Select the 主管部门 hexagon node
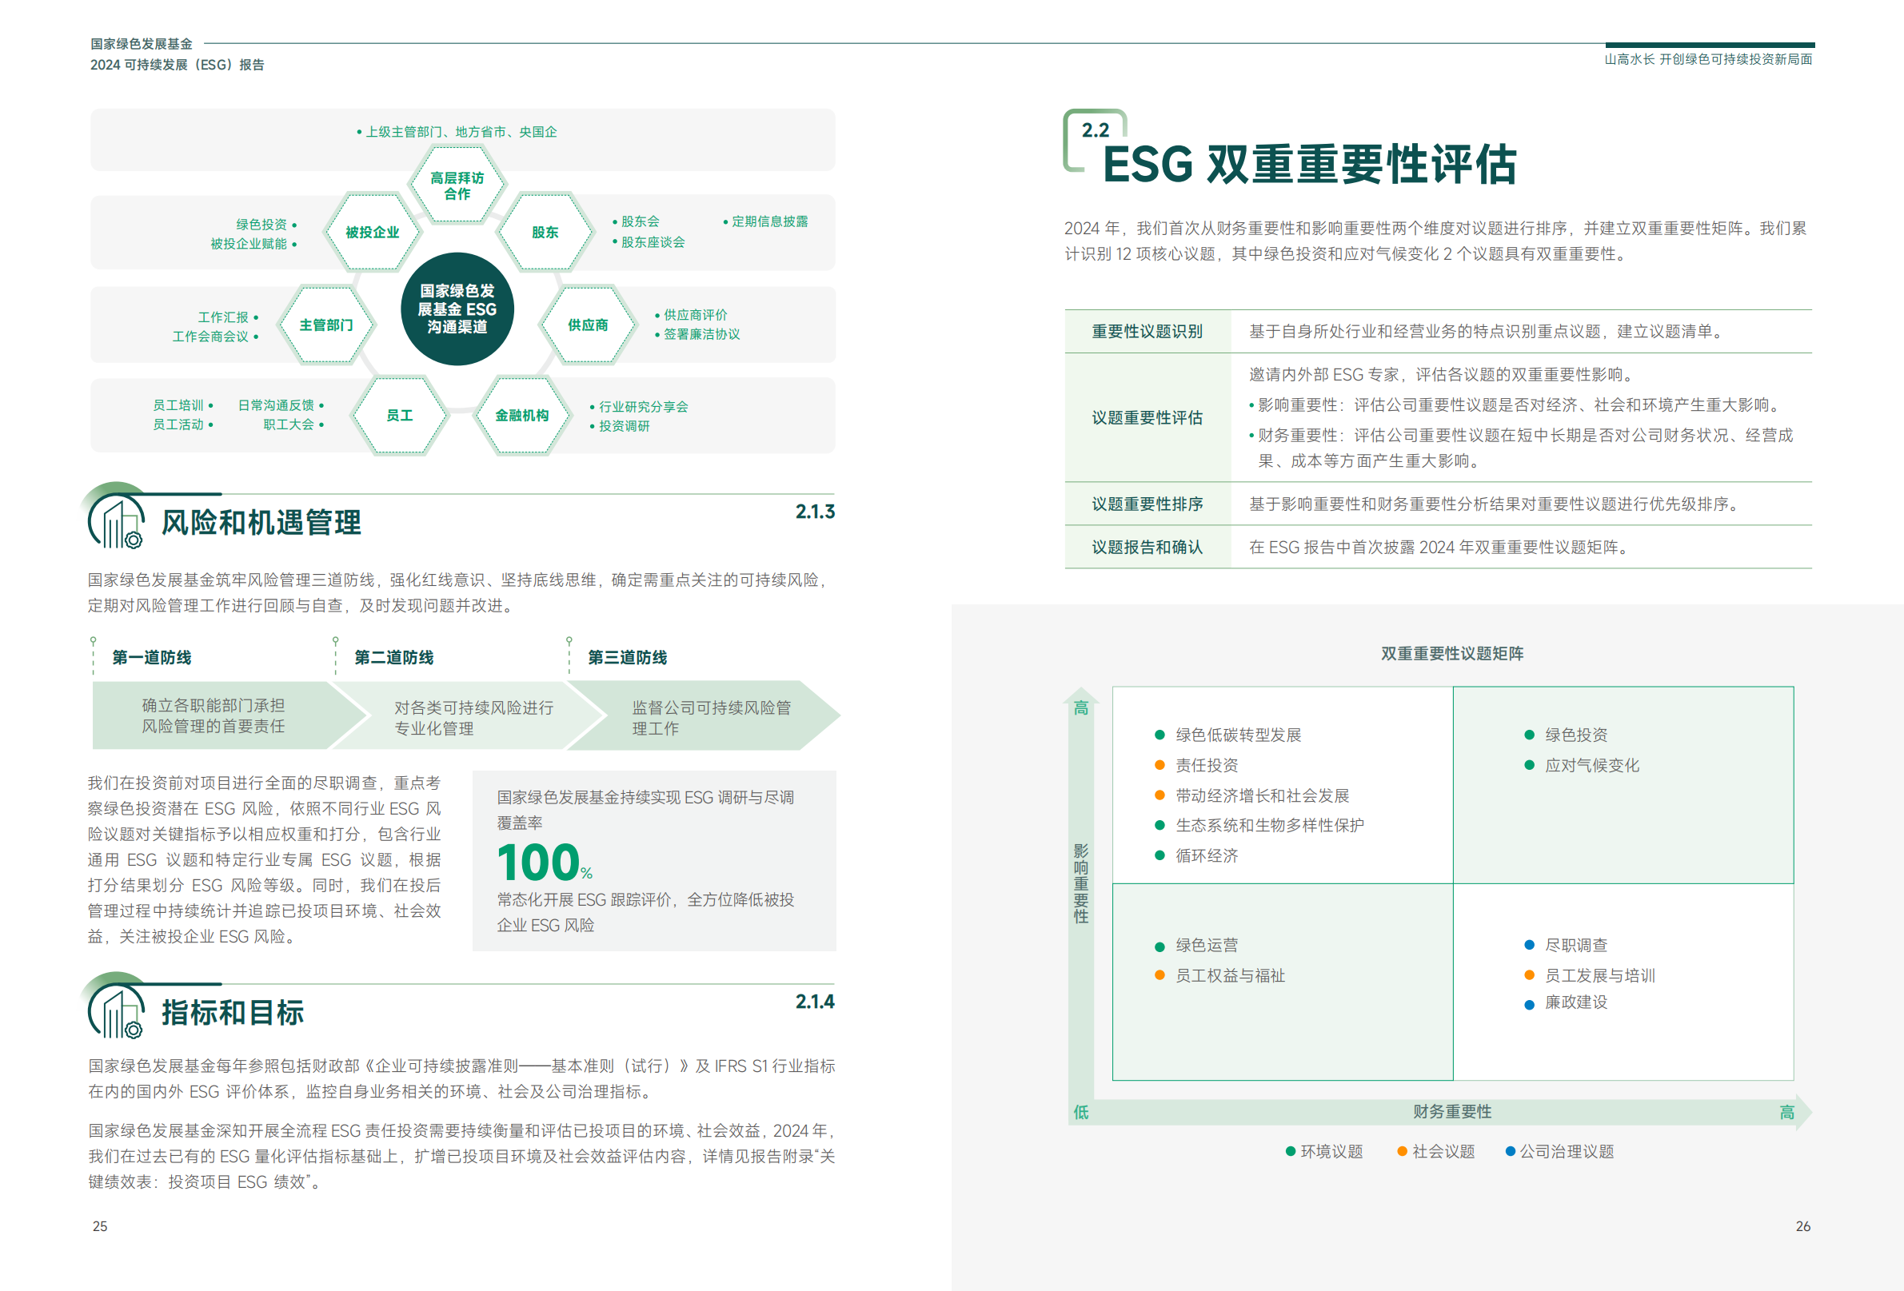1904x1291 pixels. tap(326, 325)
